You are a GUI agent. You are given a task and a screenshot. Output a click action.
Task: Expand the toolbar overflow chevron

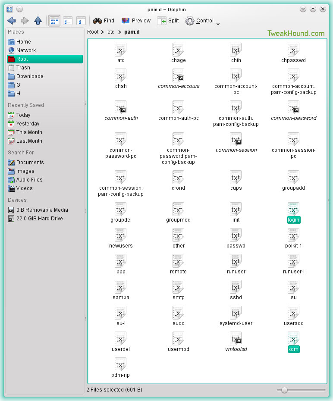pos(218,24)
